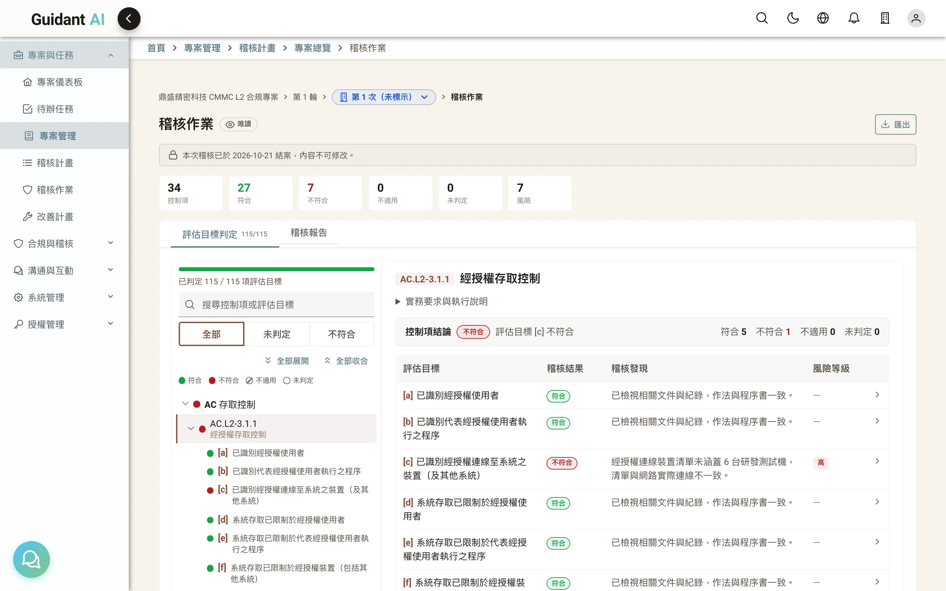The image size is (946, 591).
Task: Open organization building icon in top bar
Action: tap(885, 18)
